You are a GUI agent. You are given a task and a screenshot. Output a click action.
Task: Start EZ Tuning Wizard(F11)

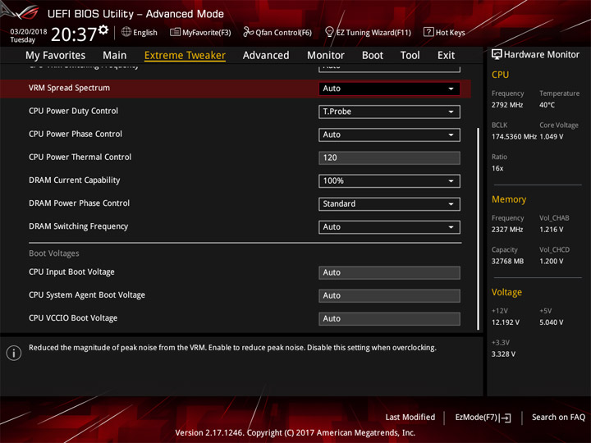(x=368, y=32)
